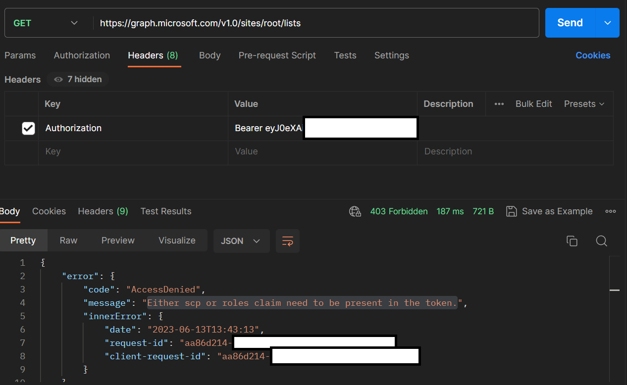
Task: Open the Pre-request Script tab
Action: 277,55
